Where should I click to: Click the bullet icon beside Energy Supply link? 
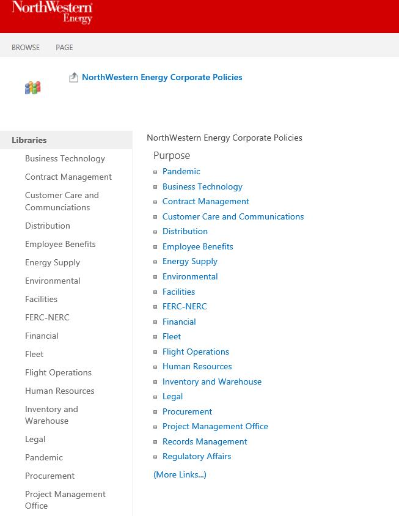point(156,262)
